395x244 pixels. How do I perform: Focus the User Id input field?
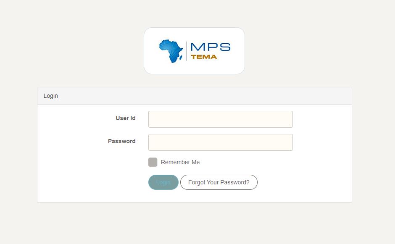point(220,119)
